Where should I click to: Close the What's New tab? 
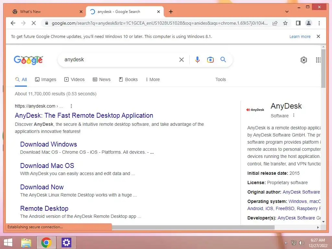(81, 12)
